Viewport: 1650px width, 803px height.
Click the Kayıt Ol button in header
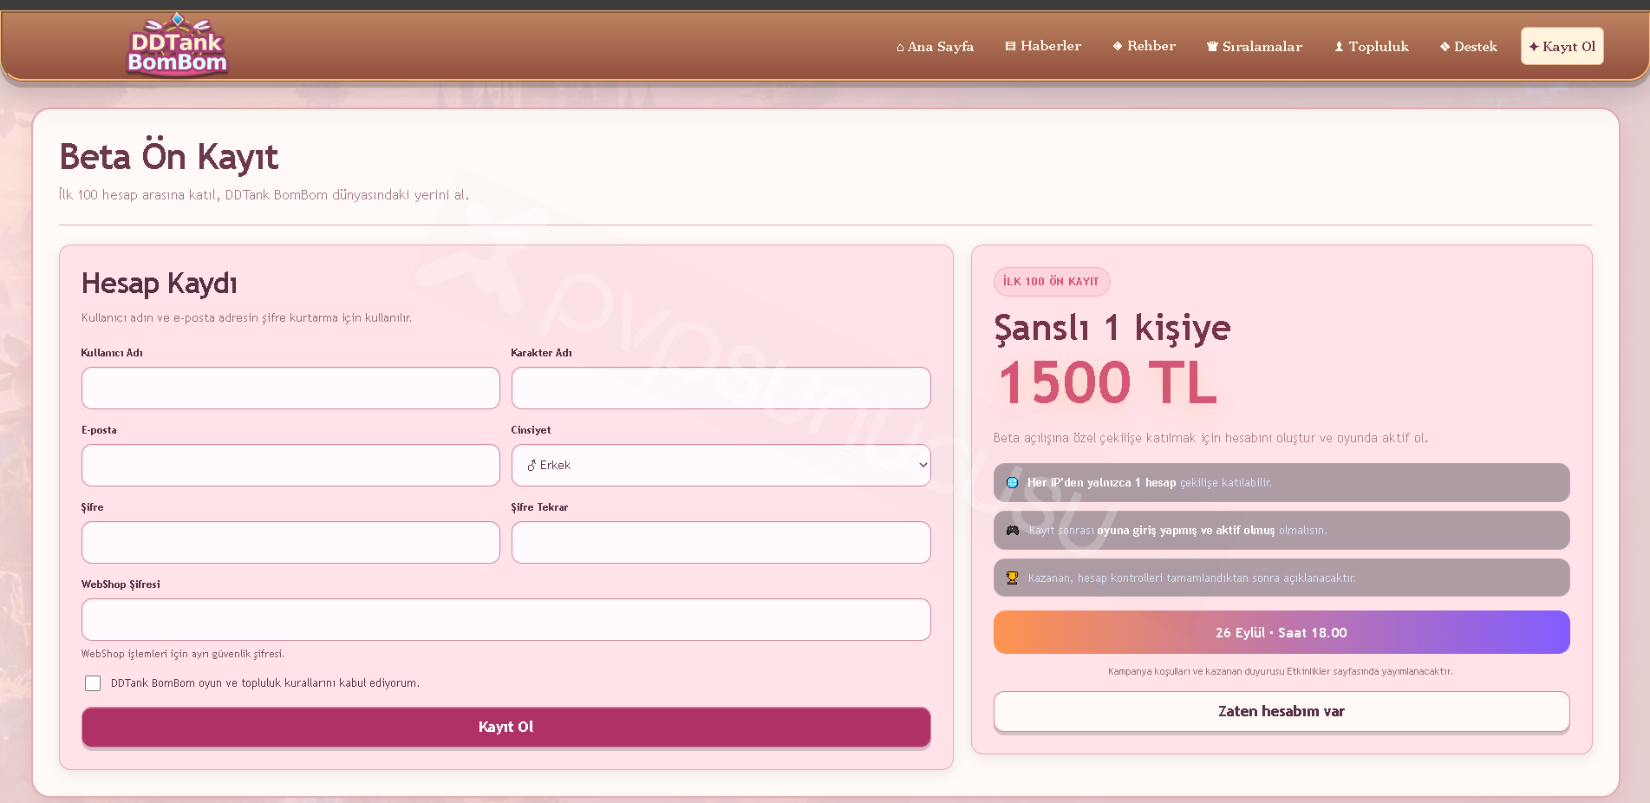tap(1562, 47)
